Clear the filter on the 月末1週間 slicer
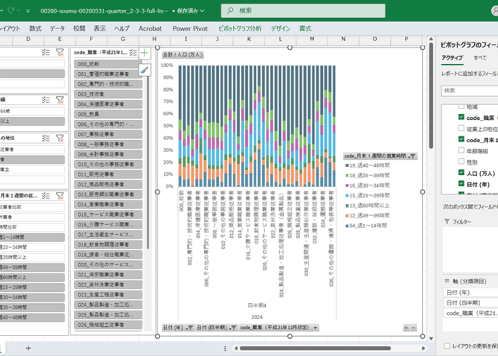 click(x=60, y=196)
